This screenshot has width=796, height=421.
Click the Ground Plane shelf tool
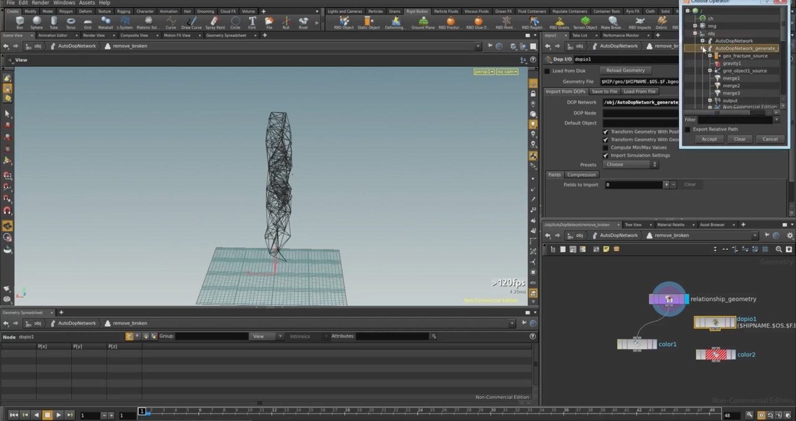[423, 23]
